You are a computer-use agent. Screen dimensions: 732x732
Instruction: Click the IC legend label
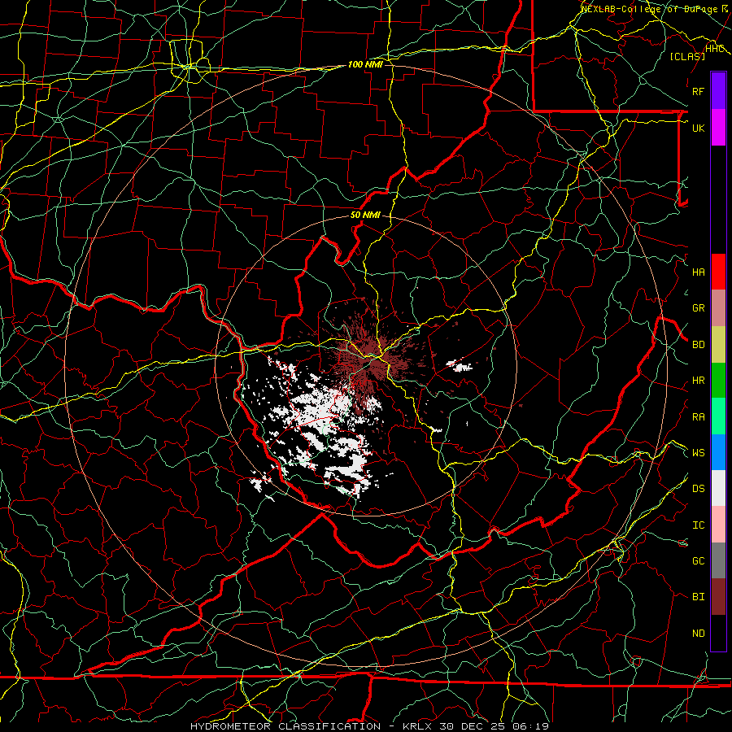point(699,525)
